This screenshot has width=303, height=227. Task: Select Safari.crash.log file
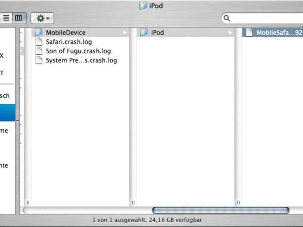pos(80,42)
